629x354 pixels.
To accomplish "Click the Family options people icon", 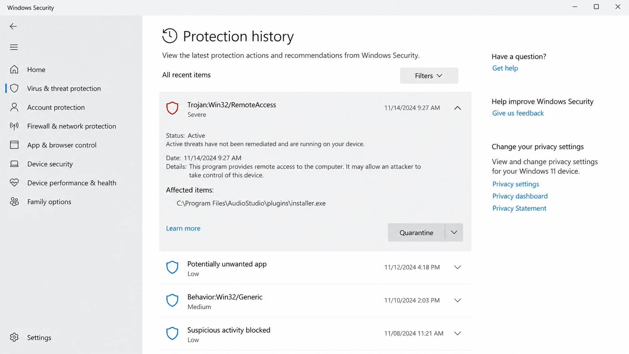I will point(14,202).
